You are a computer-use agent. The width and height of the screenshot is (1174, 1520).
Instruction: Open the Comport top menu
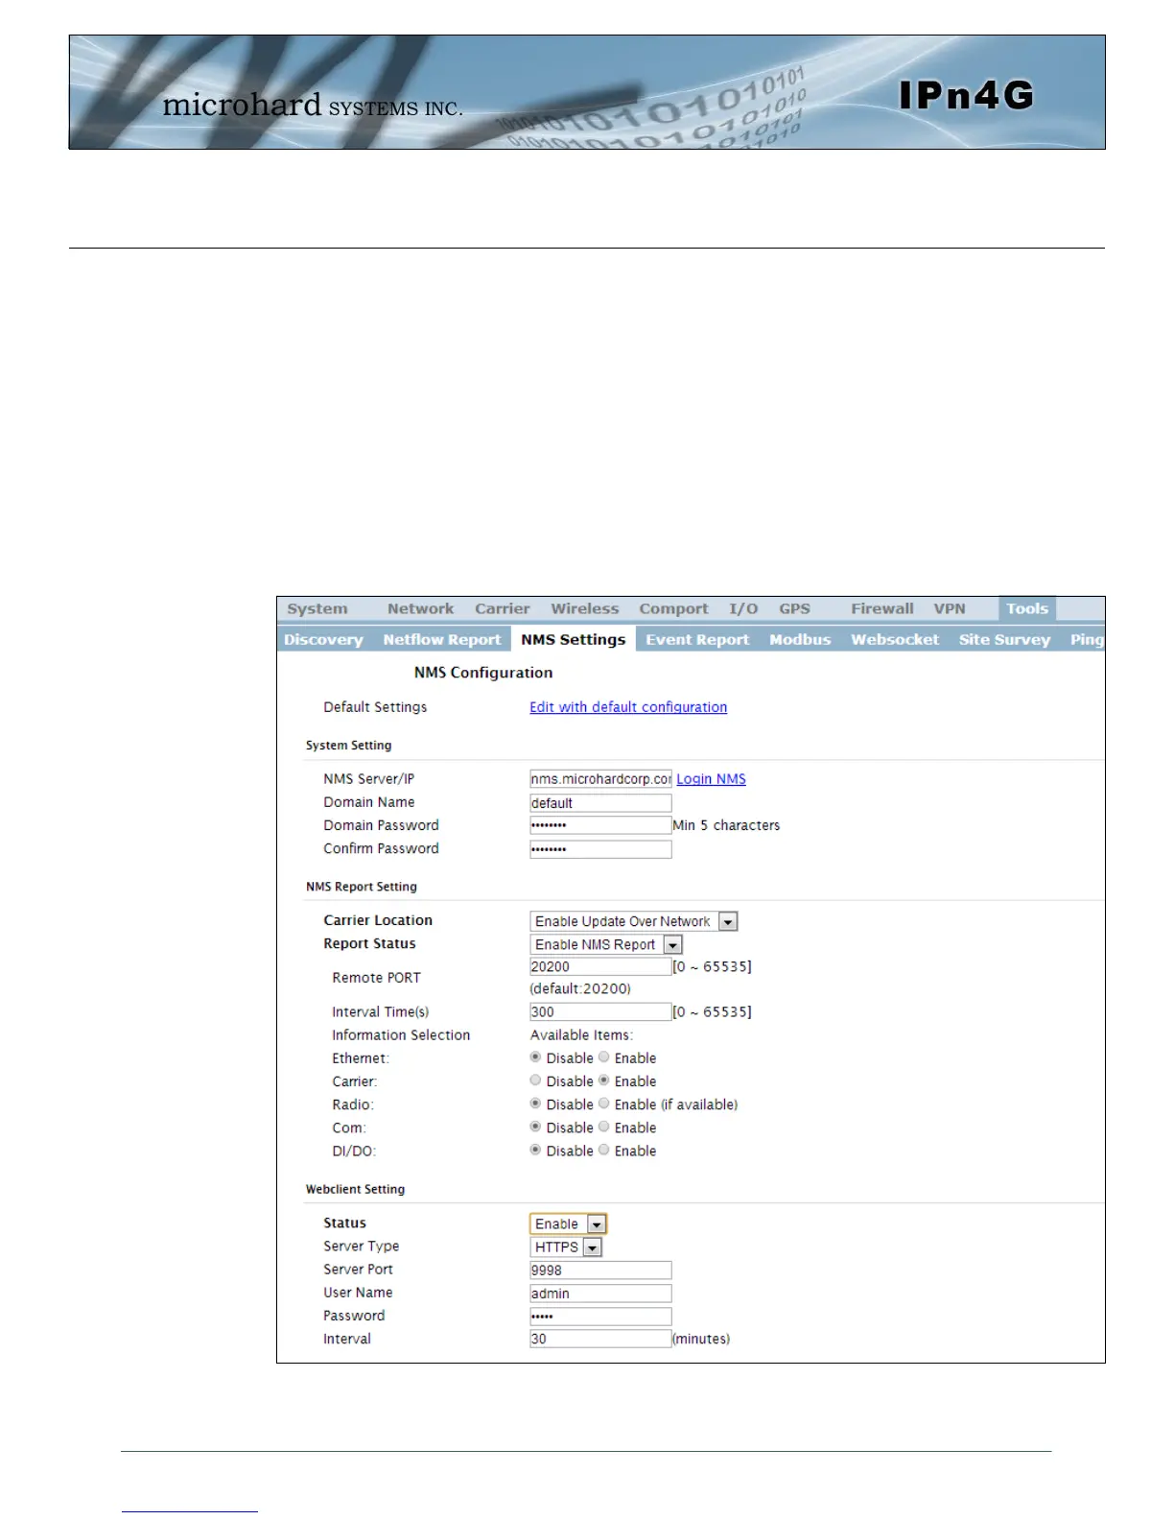[x=673, y=608]
